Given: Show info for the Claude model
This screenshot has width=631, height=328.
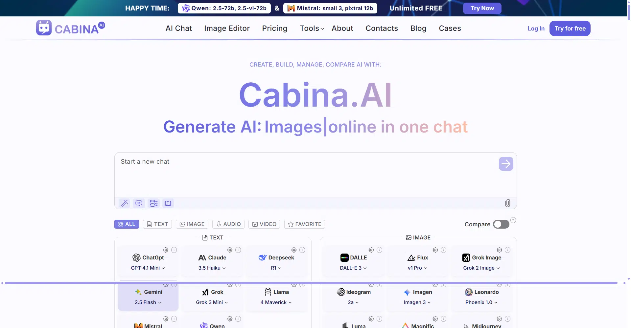Looking at the screenshot, I should 238,250.
